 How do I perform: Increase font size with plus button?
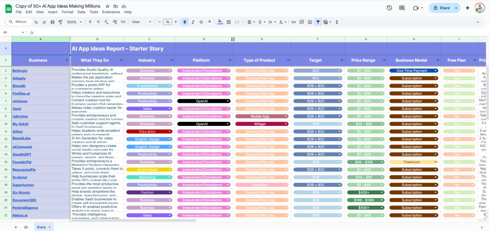point(176,22)
